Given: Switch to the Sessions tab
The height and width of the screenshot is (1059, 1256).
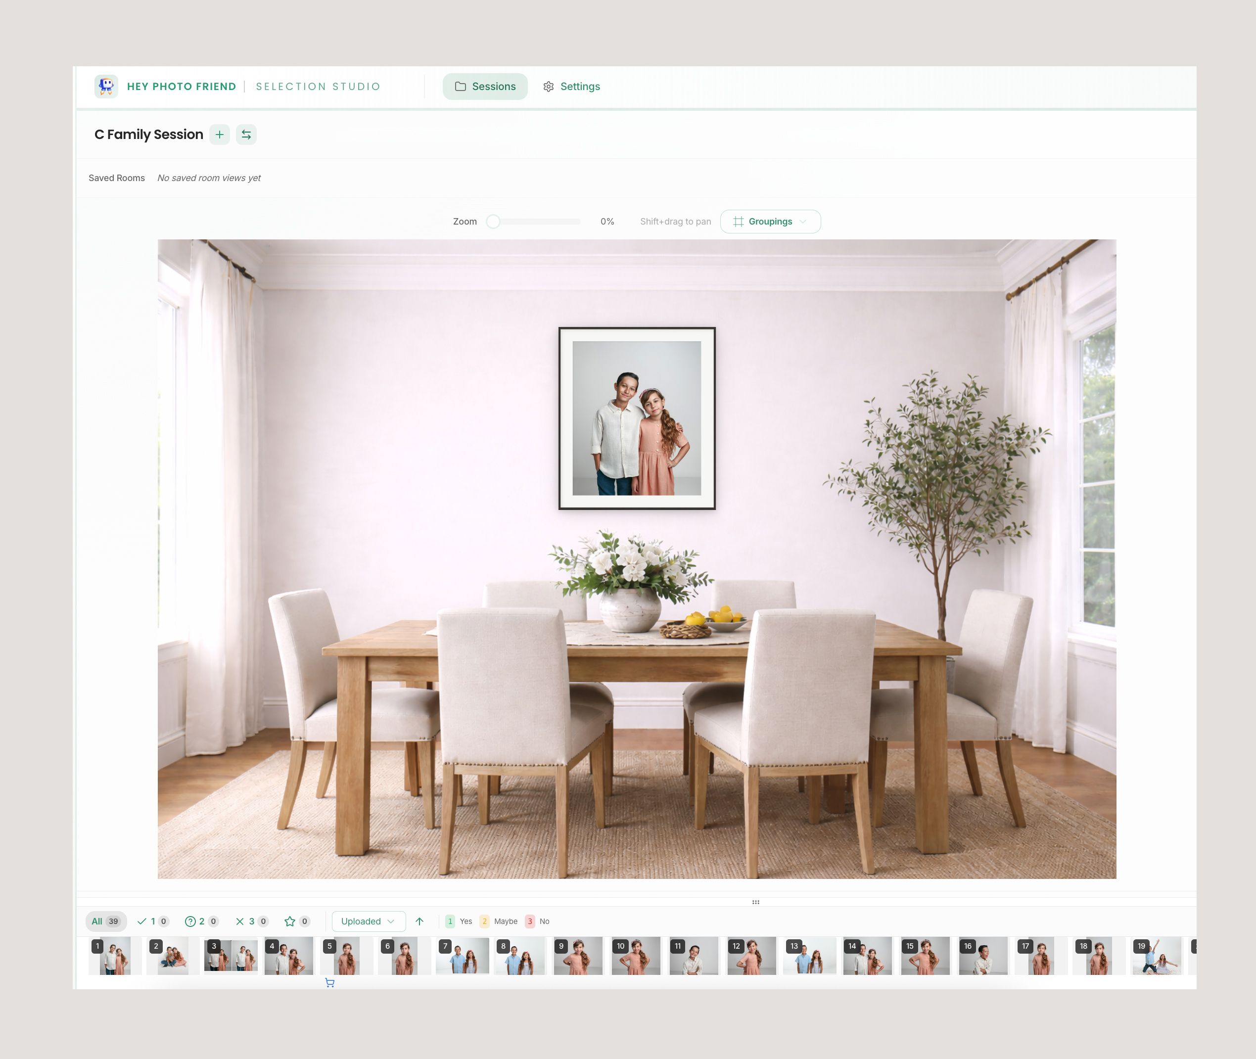Looking at the screenshot, I should [485, 87].
